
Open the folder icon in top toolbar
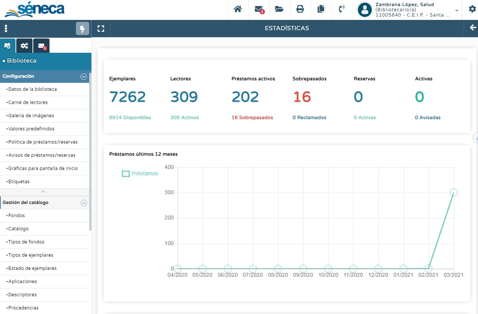click(279, 9)
